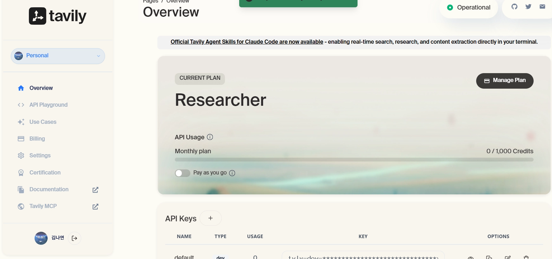Click the "API Keys" heading
Image resolution: width=552 pixels, height=259 pixels.
point(181,218)
